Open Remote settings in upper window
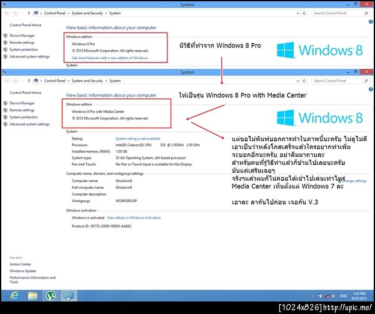 tap(22, 43)
